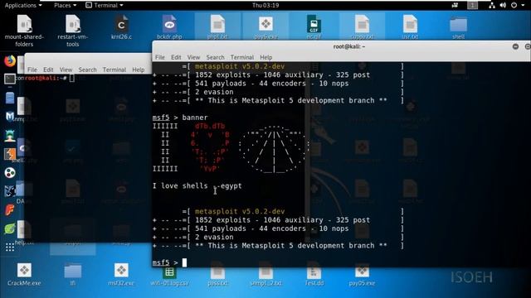Click lower '1852 exploits - 1046 auxiliary' line
This screenshot has height=298, width=531.
point(282,220)
